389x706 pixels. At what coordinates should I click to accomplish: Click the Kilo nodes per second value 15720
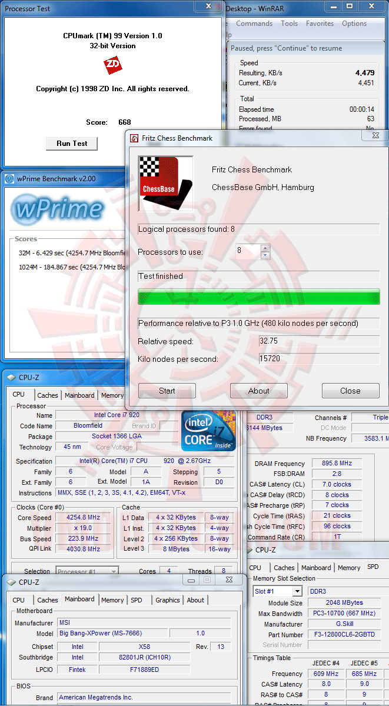coord(319,359)
